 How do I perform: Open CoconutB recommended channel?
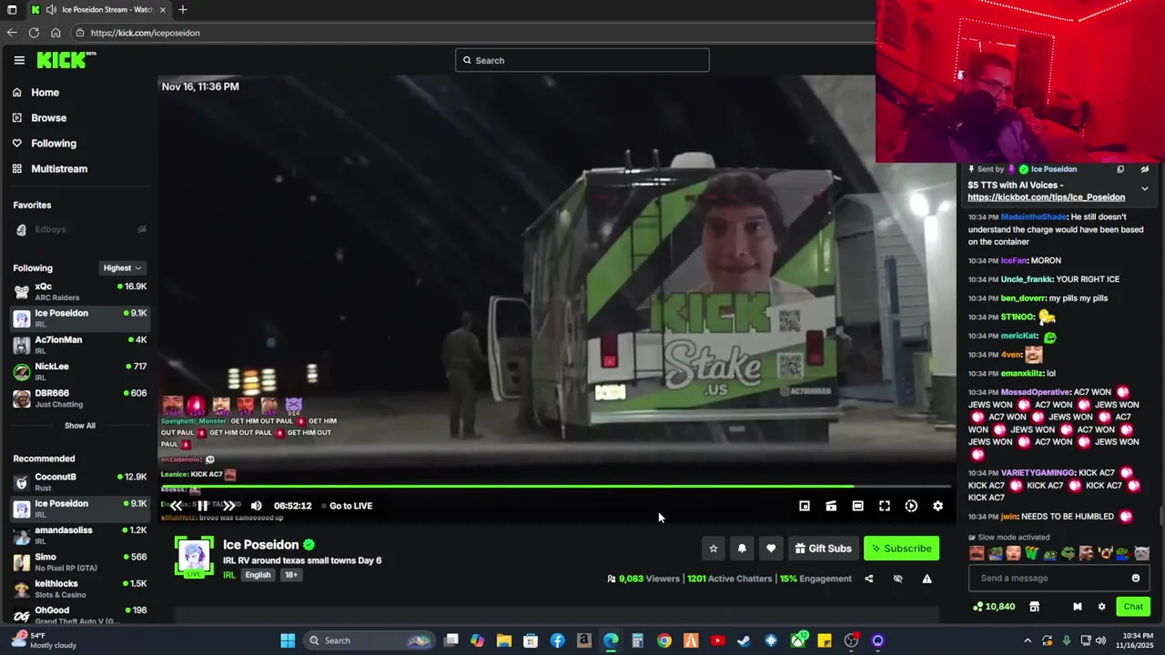point(80,482)
